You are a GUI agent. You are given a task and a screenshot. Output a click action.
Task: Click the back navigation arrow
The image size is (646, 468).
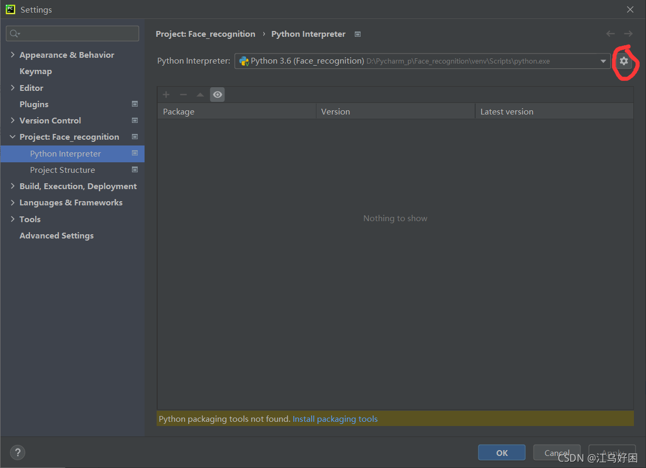[x=610, y=33]
